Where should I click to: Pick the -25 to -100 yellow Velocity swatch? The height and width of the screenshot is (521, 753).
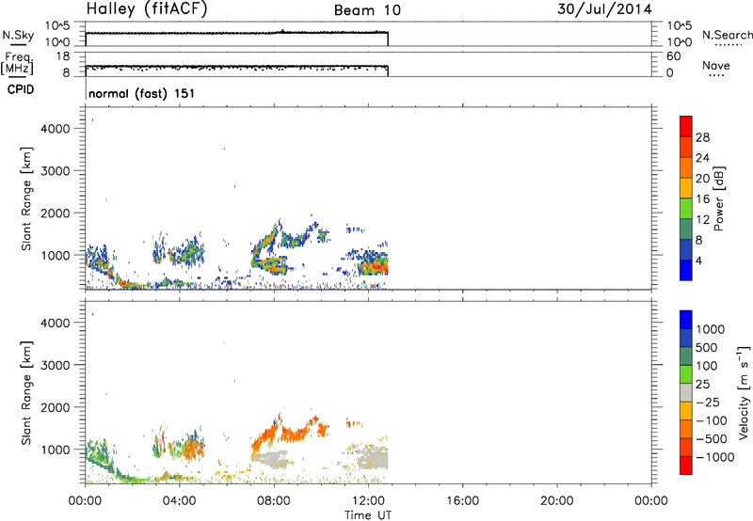(x=686, y=411)
